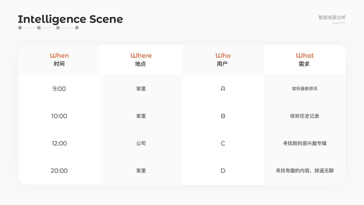Click the 20:00 time cell

[x=59, y=171]
